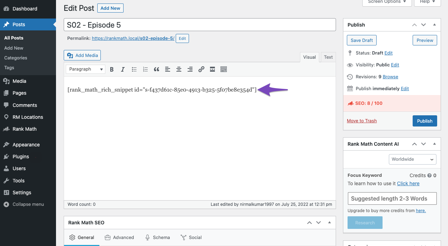Click Move to Trash link

pyautogui.click(x=362, y=121)
